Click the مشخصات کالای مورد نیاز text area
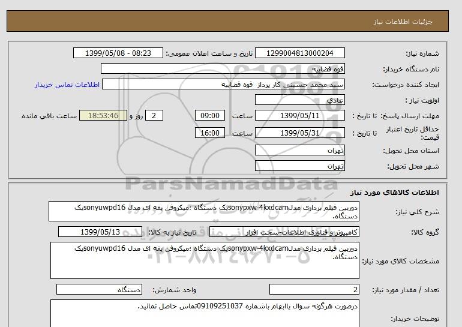 click(x=205, y=260)
